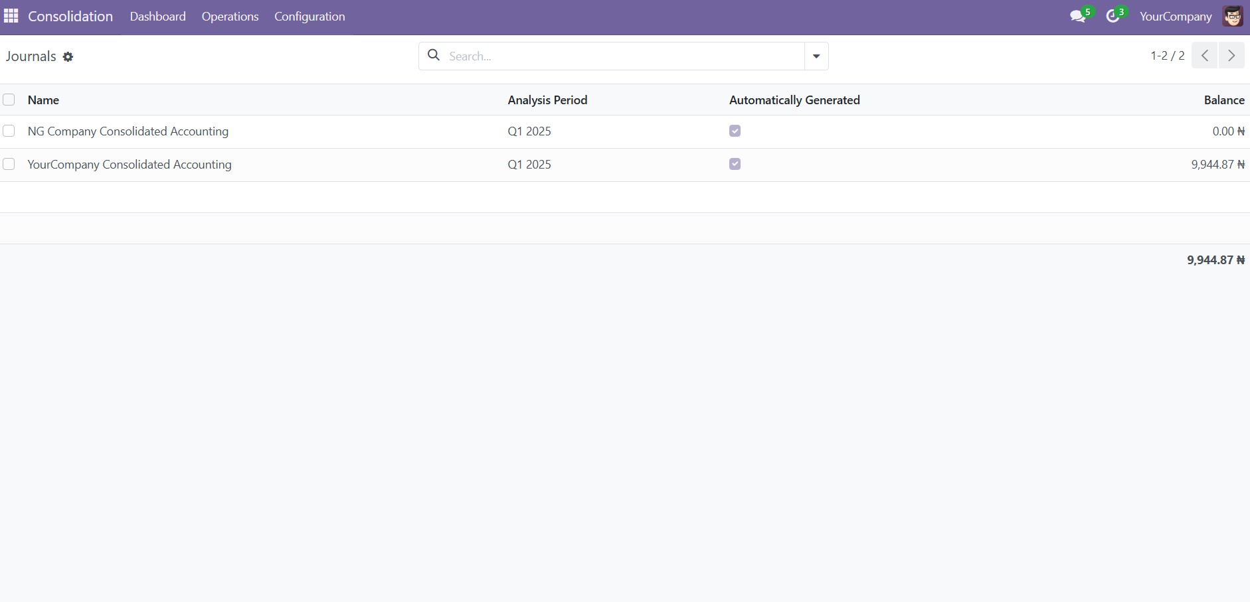Open the Journals gear actions menu
The height and width of the screenshot is (602, 1250).
point(68,57)
